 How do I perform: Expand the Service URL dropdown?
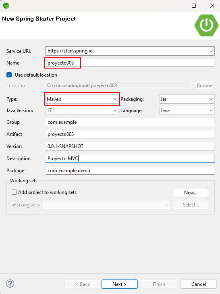(x=211, y=51)
